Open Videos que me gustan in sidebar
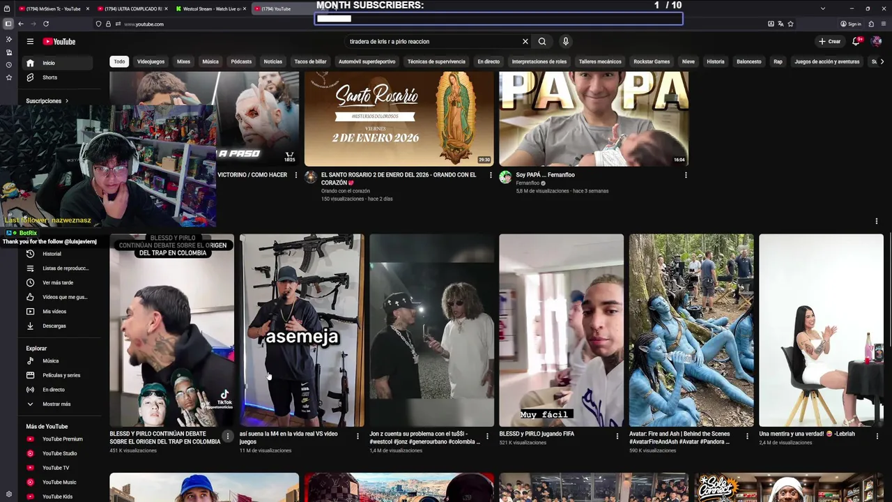This screenshot has width=892, height=502. point(59,297)
